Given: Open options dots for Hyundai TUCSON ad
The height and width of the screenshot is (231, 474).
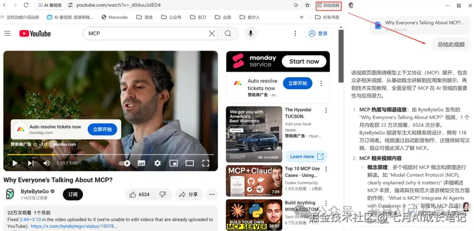Looking at the screenshot, I should pos(326,110).
